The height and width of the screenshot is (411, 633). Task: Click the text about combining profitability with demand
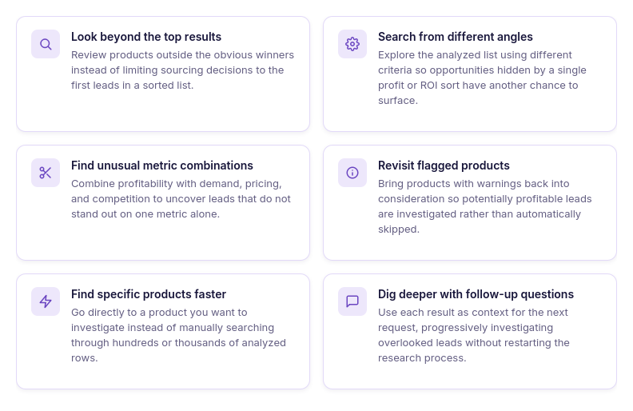[x=181, y=199]
